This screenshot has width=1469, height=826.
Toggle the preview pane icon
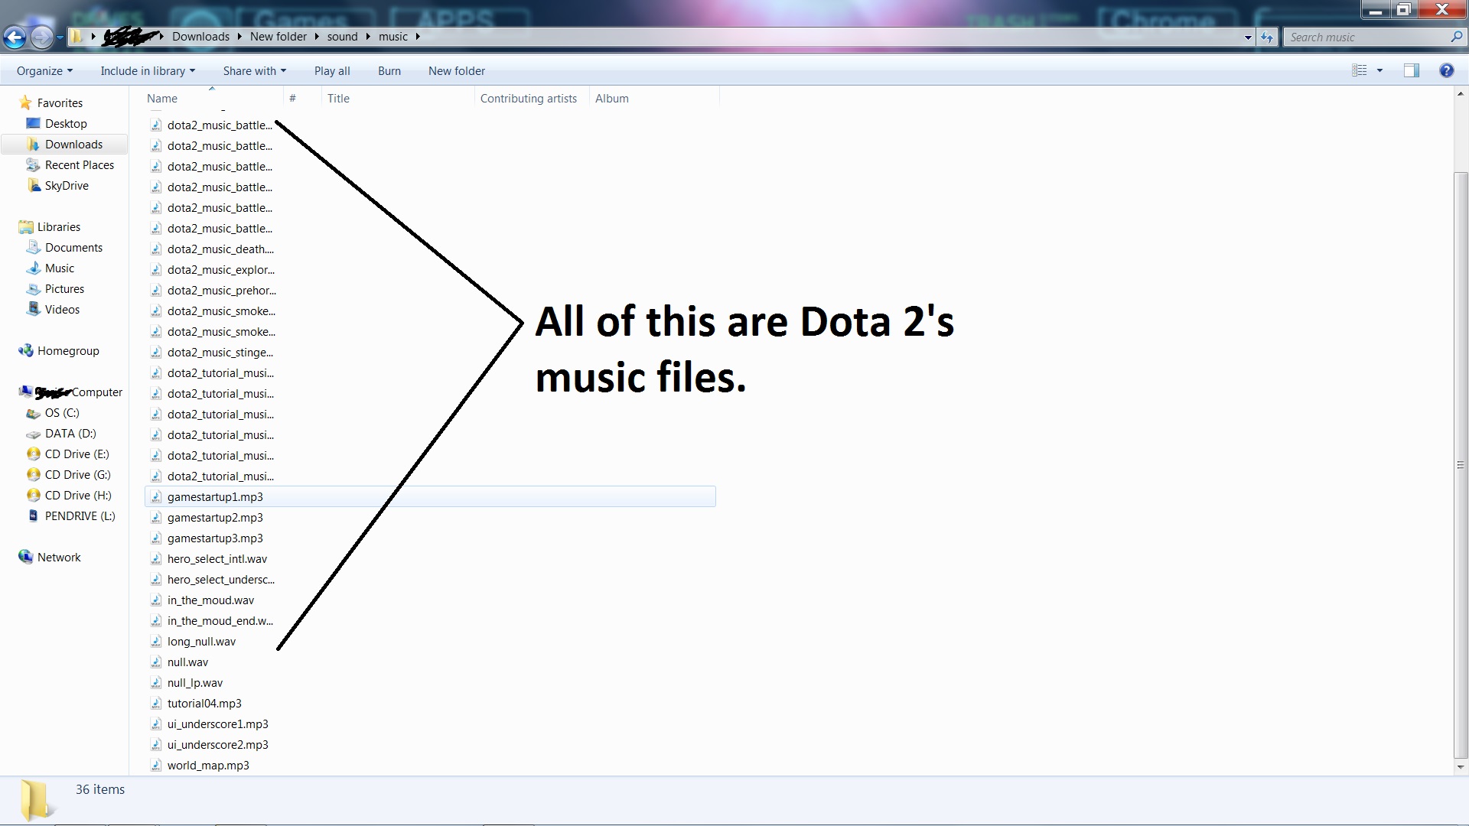[x=1411, y=70]
